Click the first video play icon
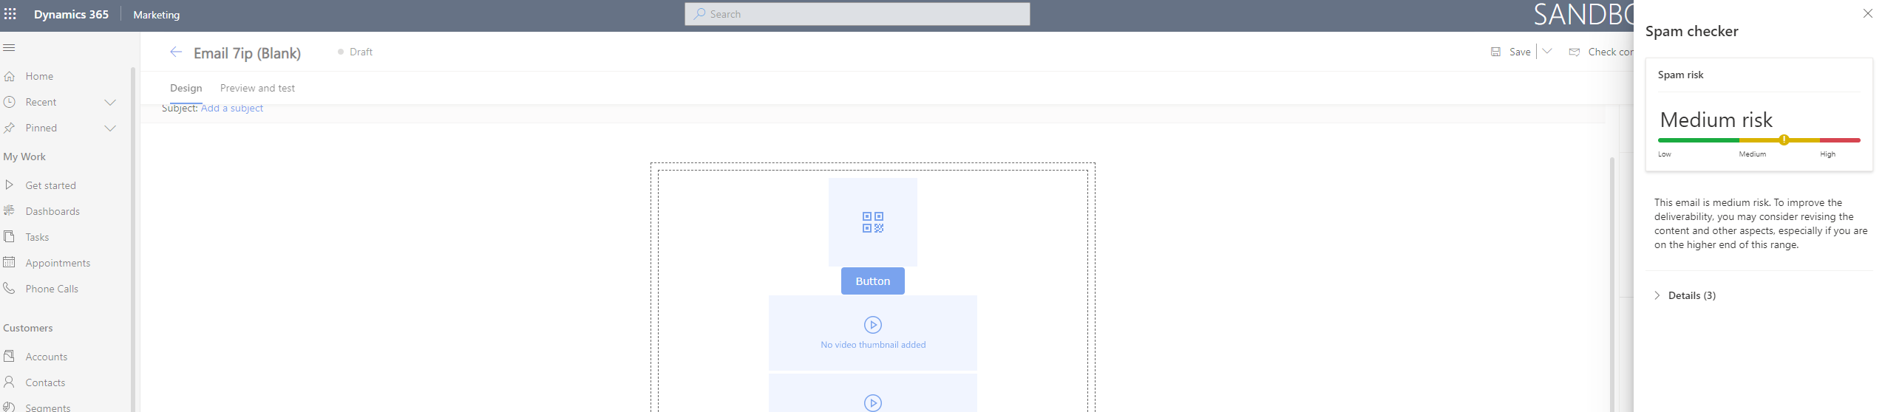 point(873,325)
